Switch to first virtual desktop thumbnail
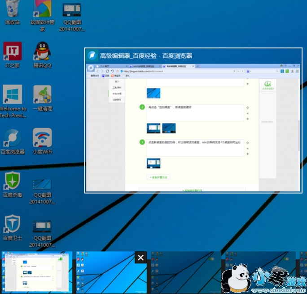 coord(36,272)
